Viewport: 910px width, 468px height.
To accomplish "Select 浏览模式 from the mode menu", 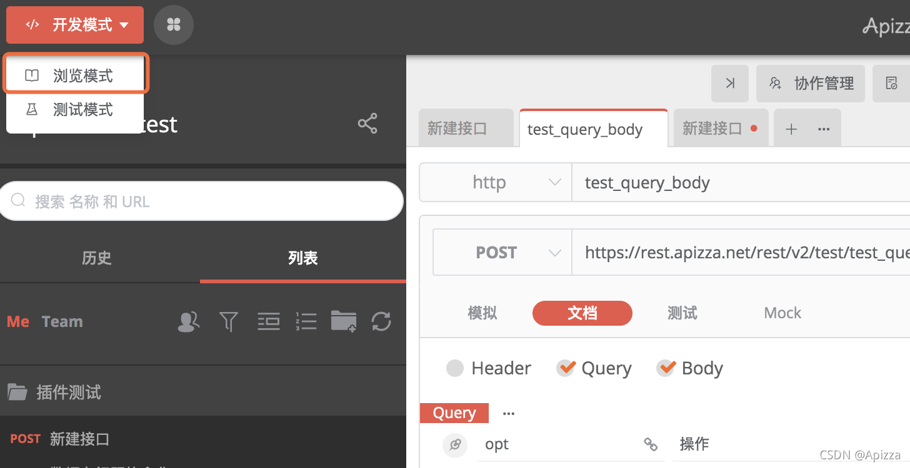I will click(75, 76).
